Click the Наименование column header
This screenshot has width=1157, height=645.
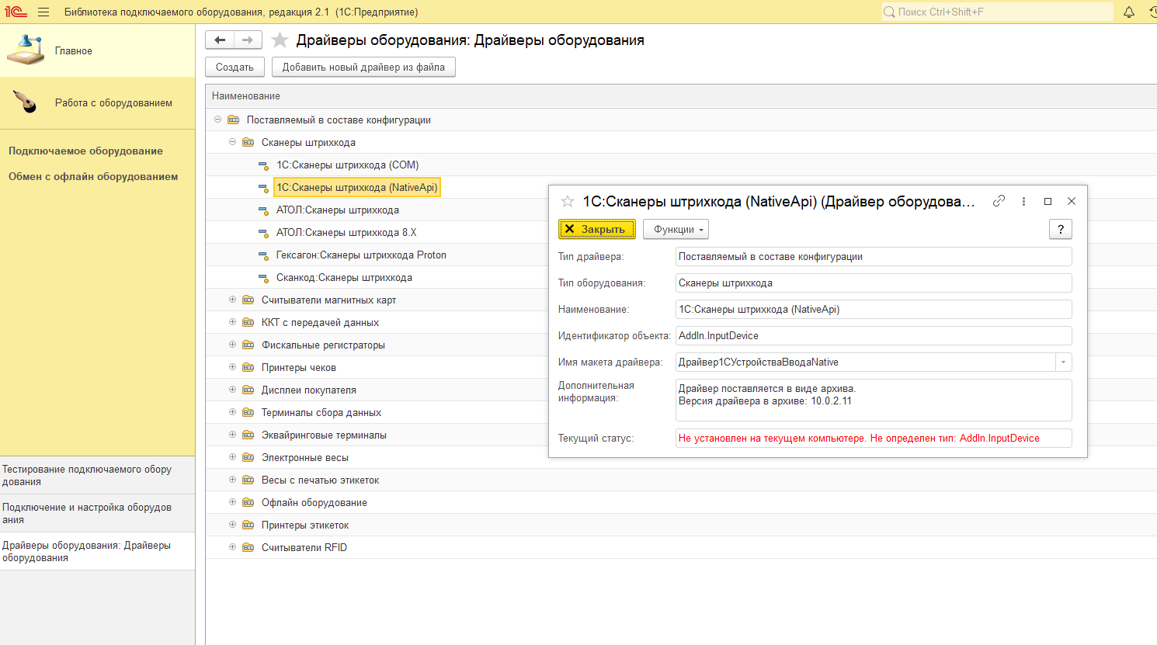(681, 95)
